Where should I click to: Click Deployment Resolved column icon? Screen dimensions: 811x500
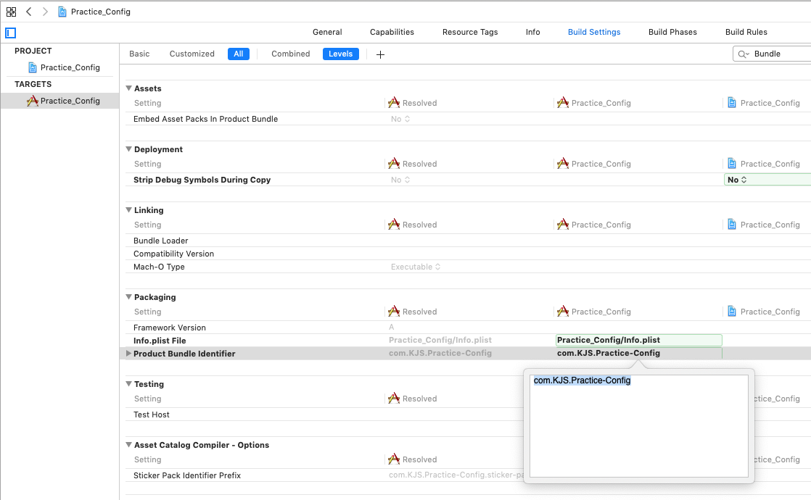(x=394, y=163)
